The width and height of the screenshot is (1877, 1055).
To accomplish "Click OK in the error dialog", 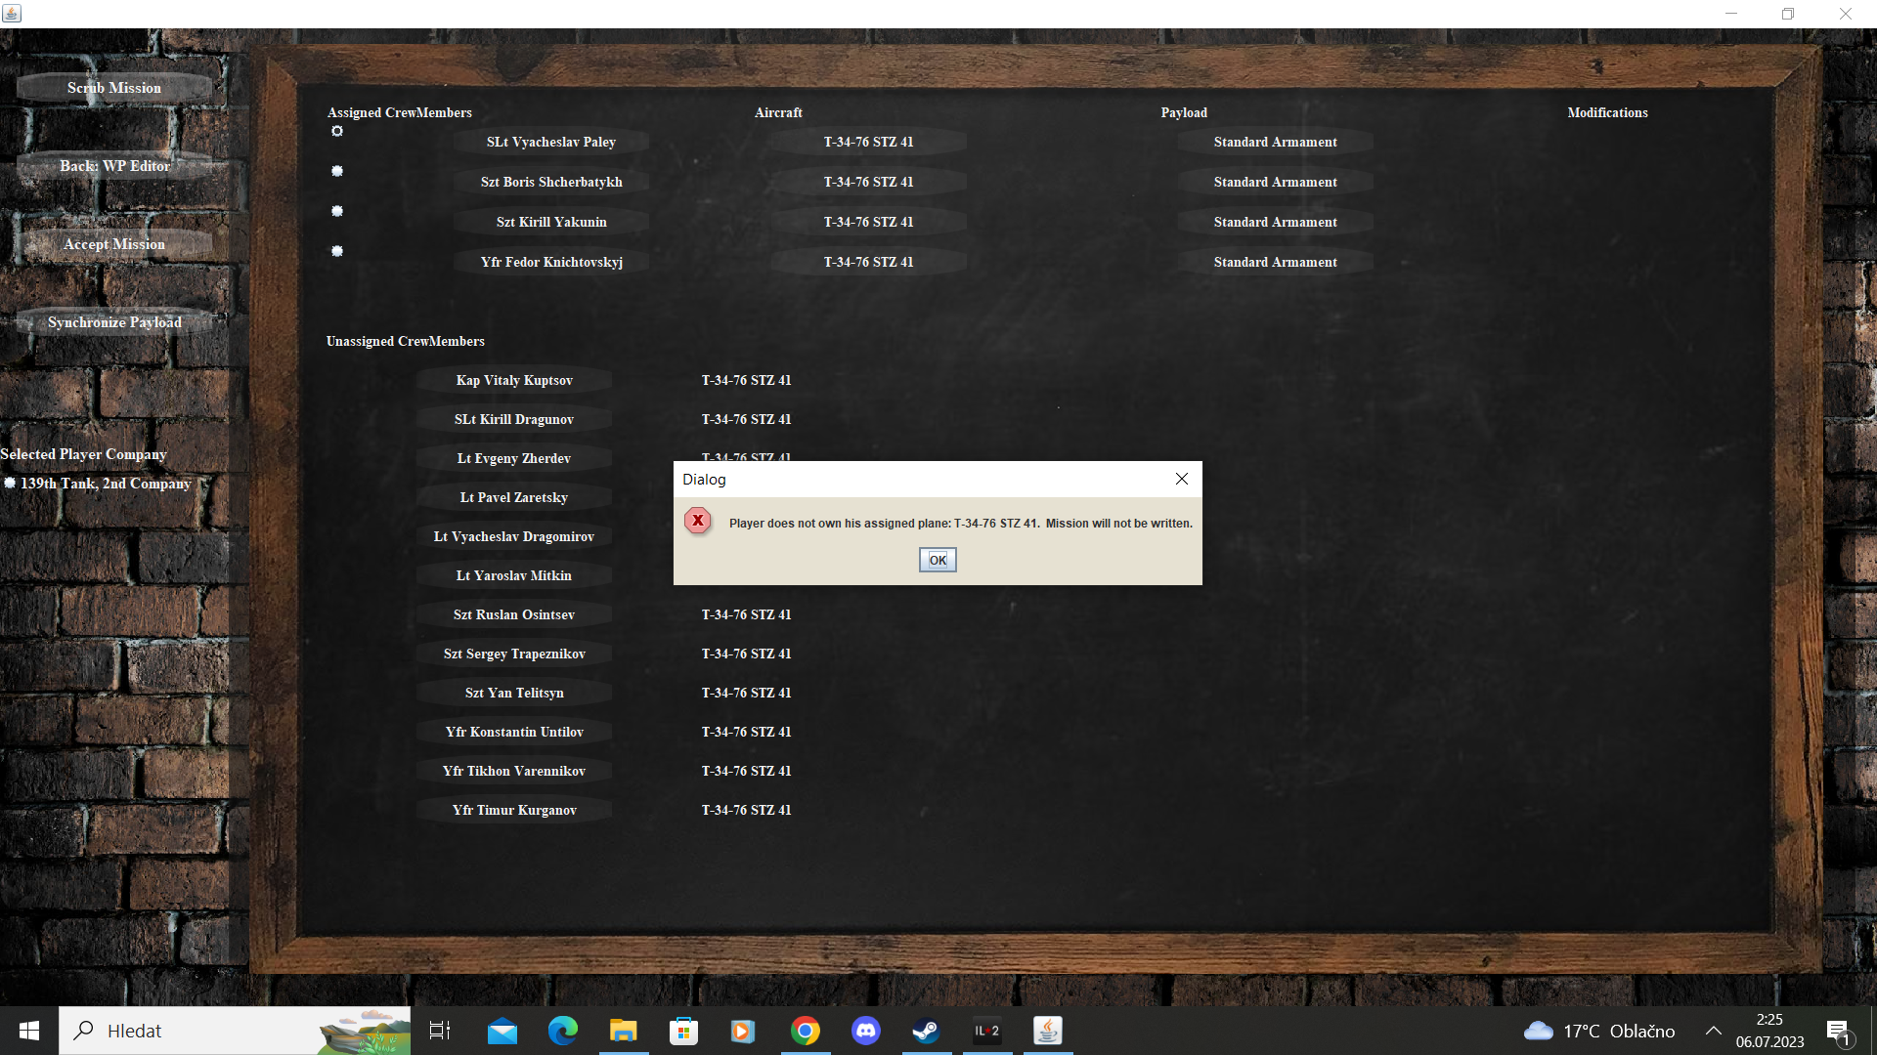I will (x=937, y=560).
